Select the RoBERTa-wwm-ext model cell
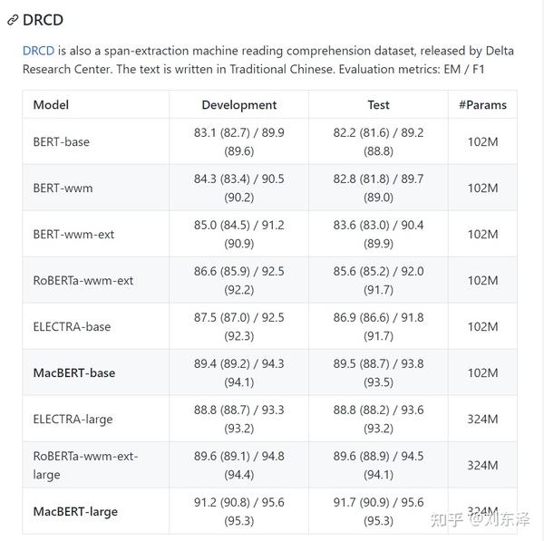The height and width of the screenshot is (541, 544). pos(83,280)
